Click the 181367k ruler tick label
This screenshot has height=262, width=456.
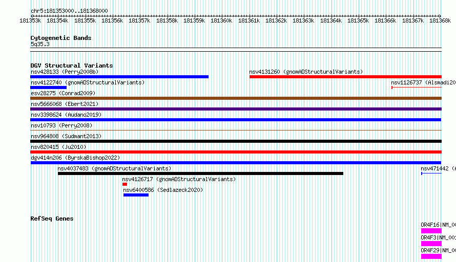[413, 20]
